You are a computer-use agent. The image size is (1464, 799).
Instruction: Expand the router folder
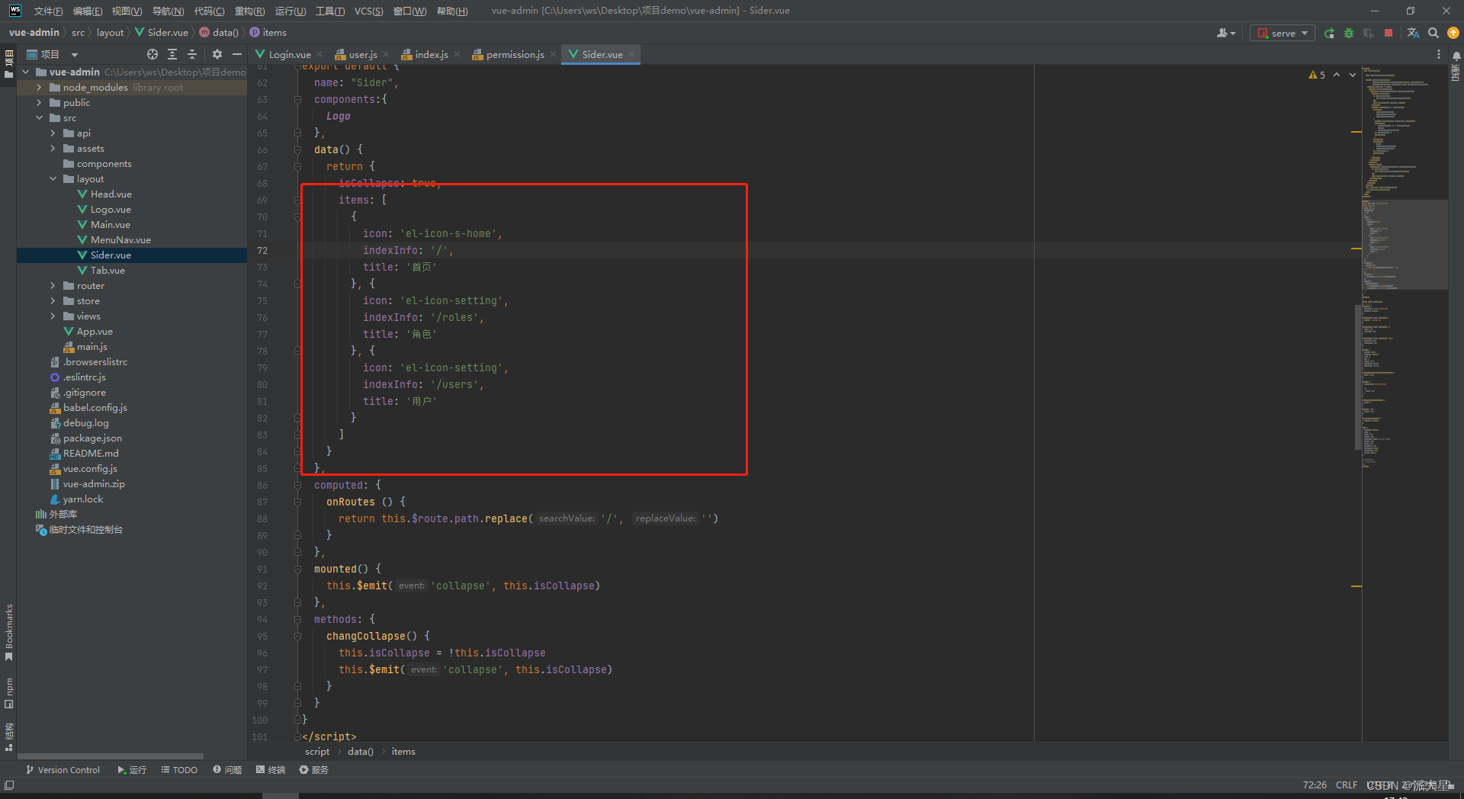click(53, 286)
